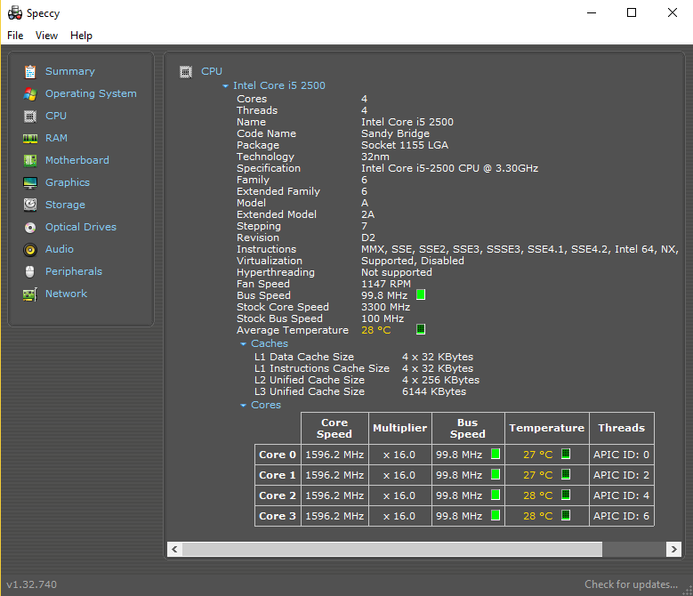Toggle the Bus Speed green graph indicator
Image resolution: width=693 pixels, height=596 pixels.
tap(421, 294)
